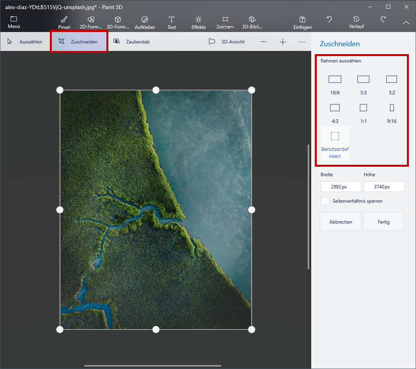The image size is (416, 369).
Task: Toggle the 3D-Ansicht view
Action: tap(227, 41)
